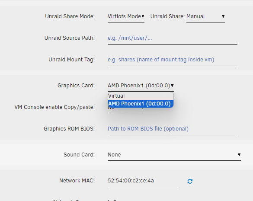
Task: Open the VM Console Copy/paste dropdown
Action: (126, 110)
